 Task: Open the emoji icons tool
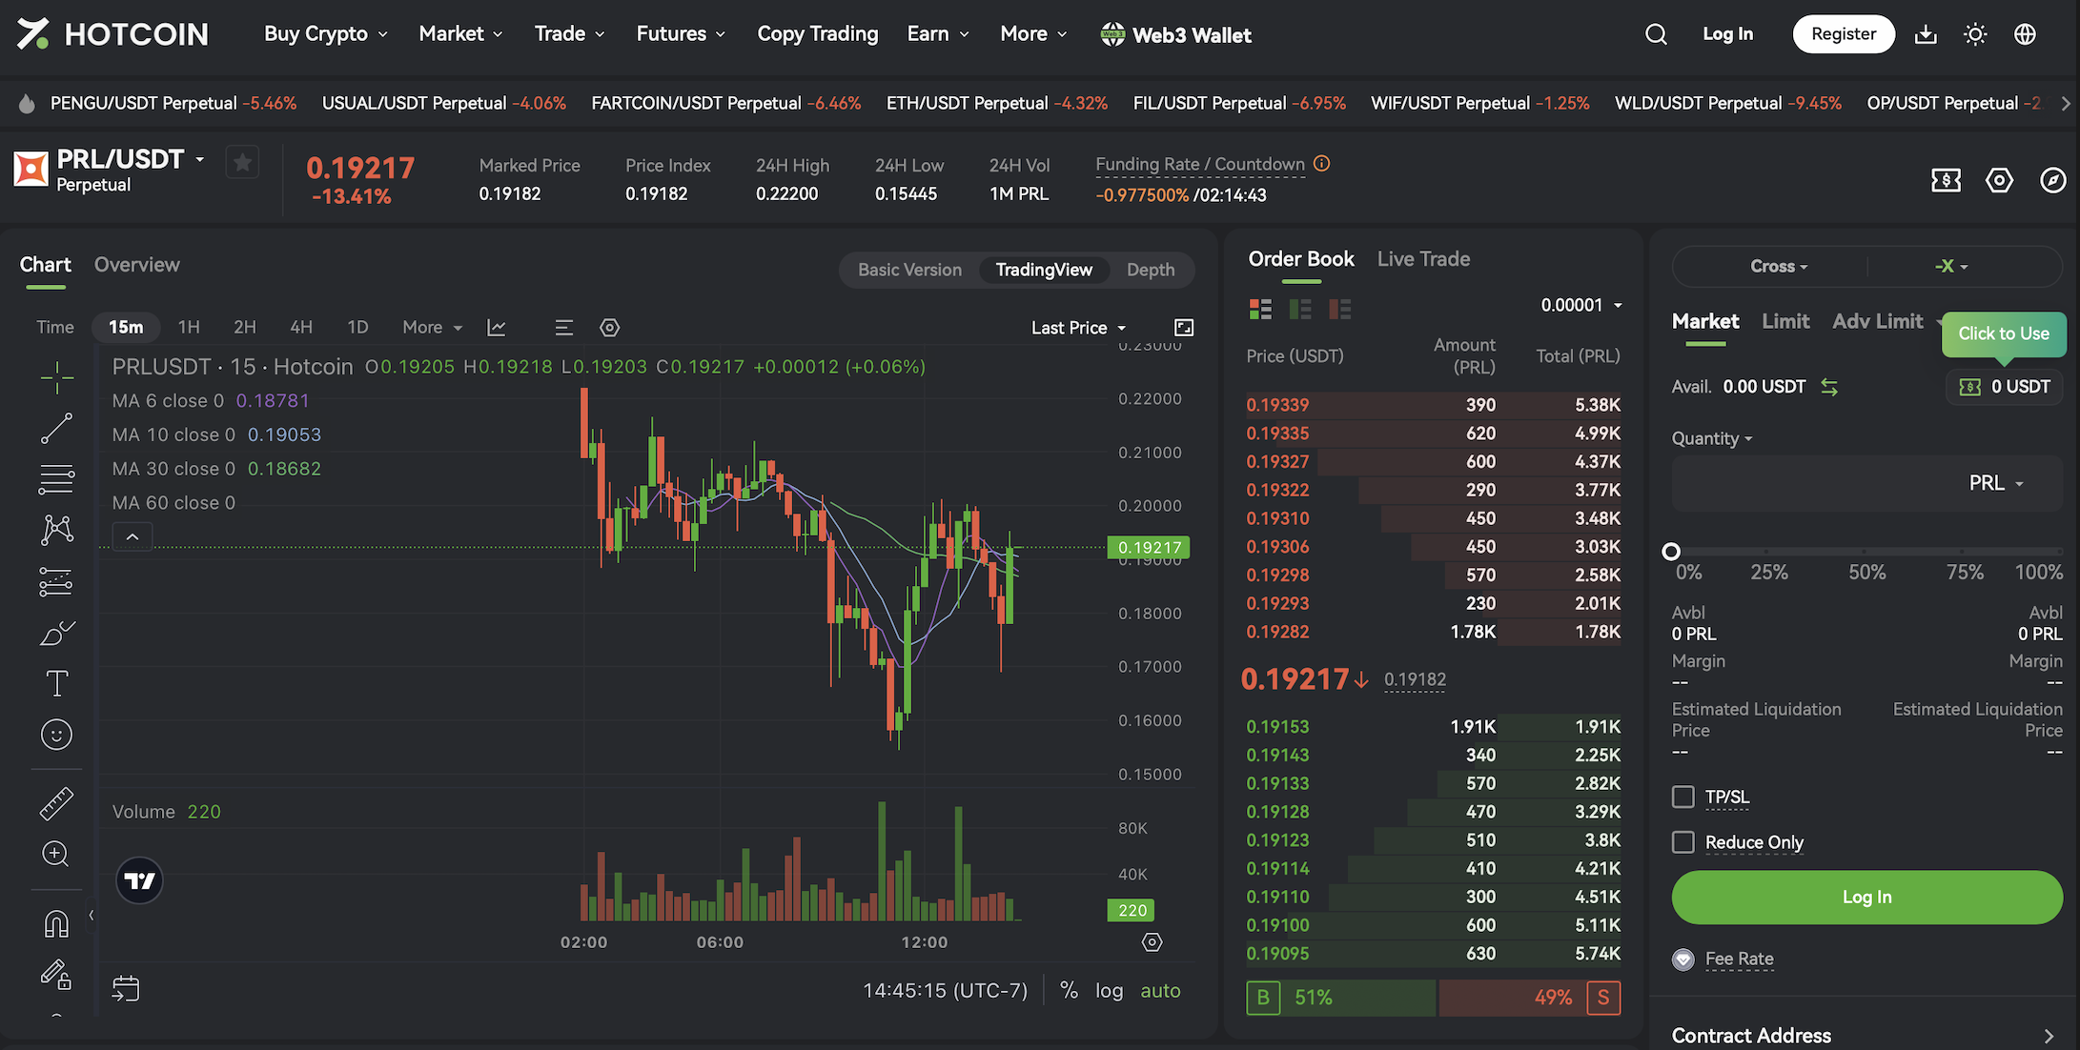(x=57, y=735)
